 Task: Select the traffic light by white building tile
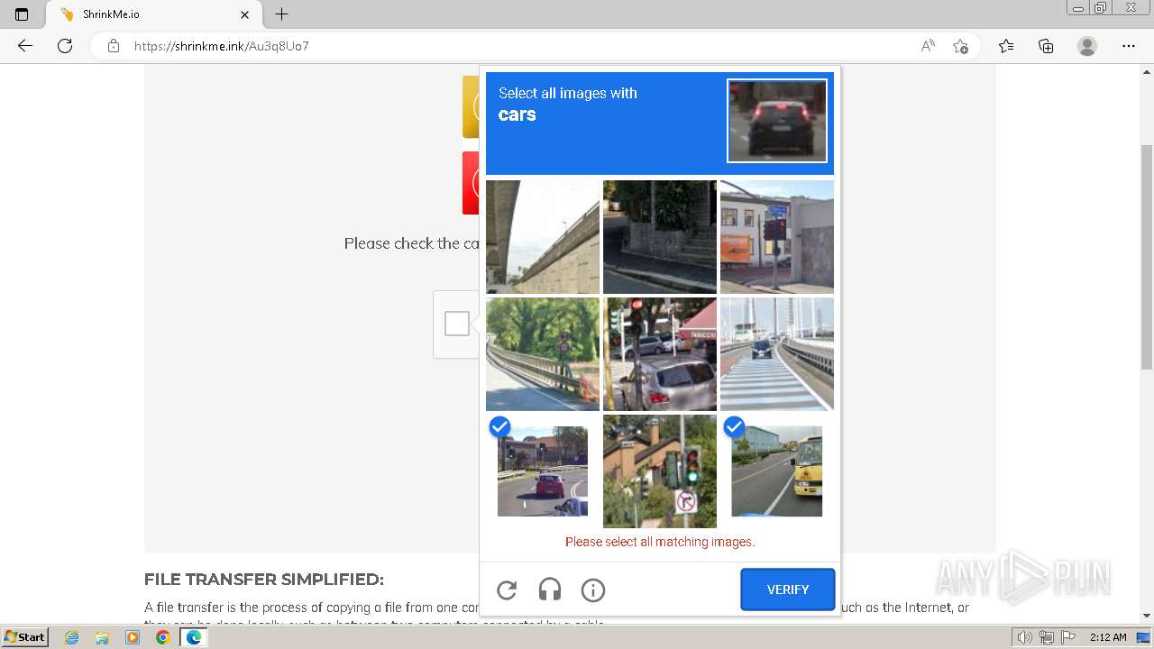click(777, 237)
